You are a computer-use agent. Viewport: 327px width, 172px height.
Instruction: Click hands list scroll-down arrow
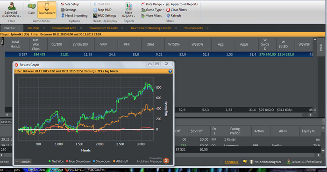tap(323, 150)
